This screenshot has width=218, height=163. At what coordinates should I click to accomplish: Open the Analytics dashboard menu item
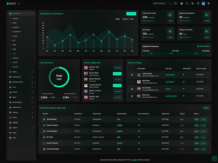(x=16, y=27)
